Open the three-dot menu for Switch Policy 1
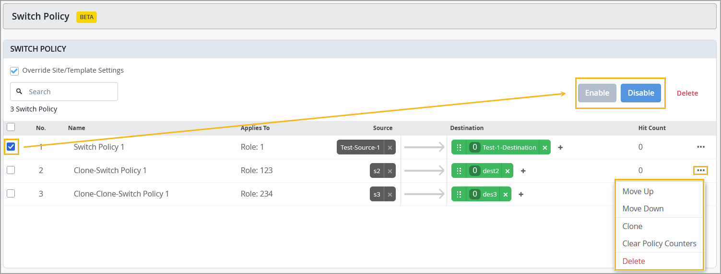The width and height of the screenshot is (721, 274). point(701,147)
